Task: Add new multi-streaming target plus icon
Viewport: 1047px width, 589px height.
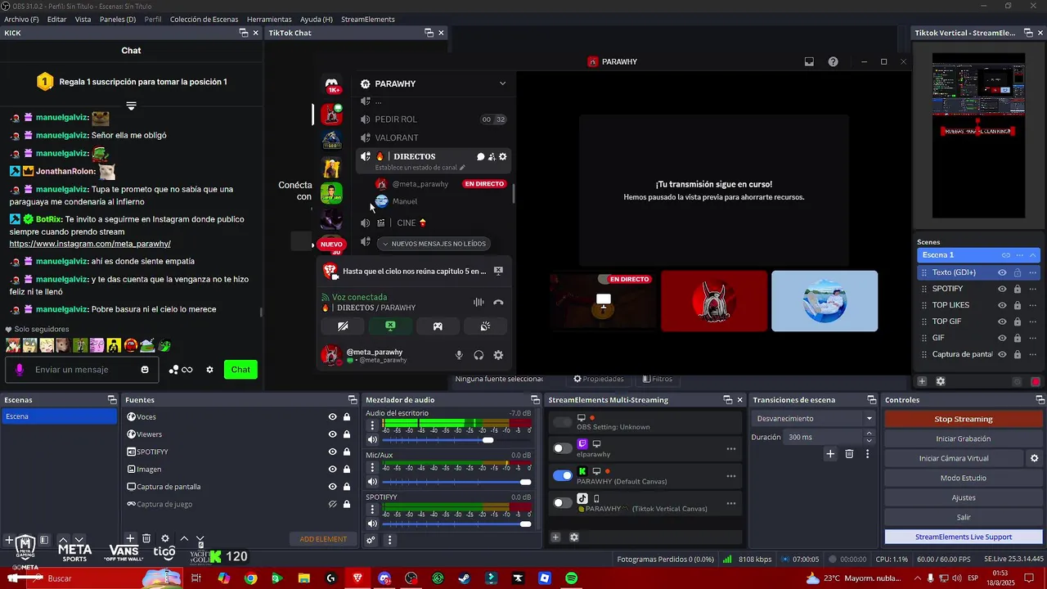Action: pyautogui.click(x=555, y=537)
